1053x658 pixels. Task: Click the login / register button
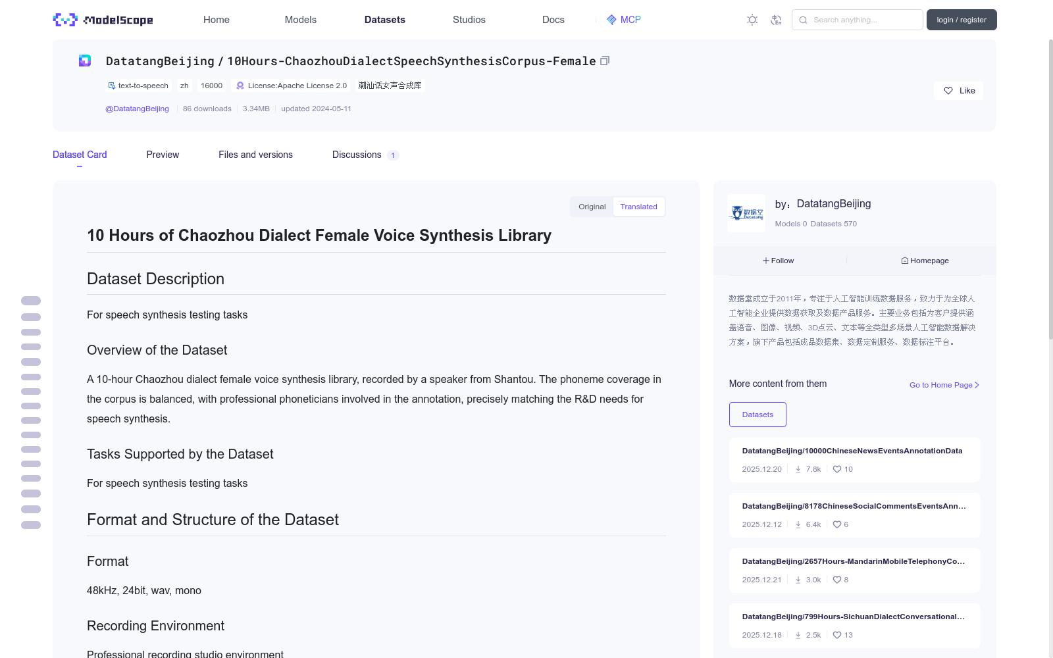962,20
